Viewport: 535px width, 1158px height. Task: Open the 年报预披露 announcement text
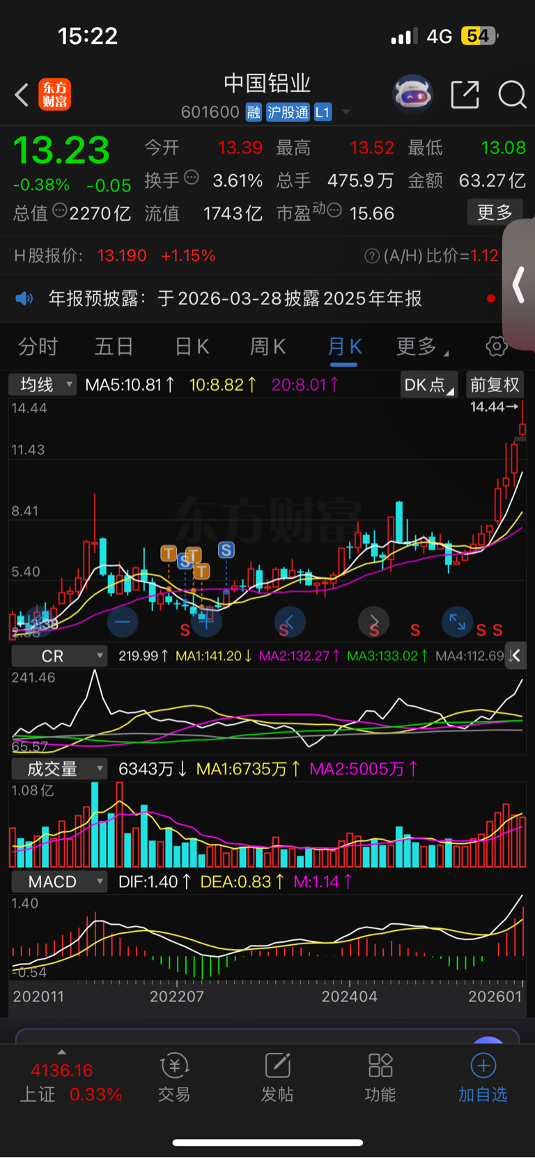tap(235, 299)
